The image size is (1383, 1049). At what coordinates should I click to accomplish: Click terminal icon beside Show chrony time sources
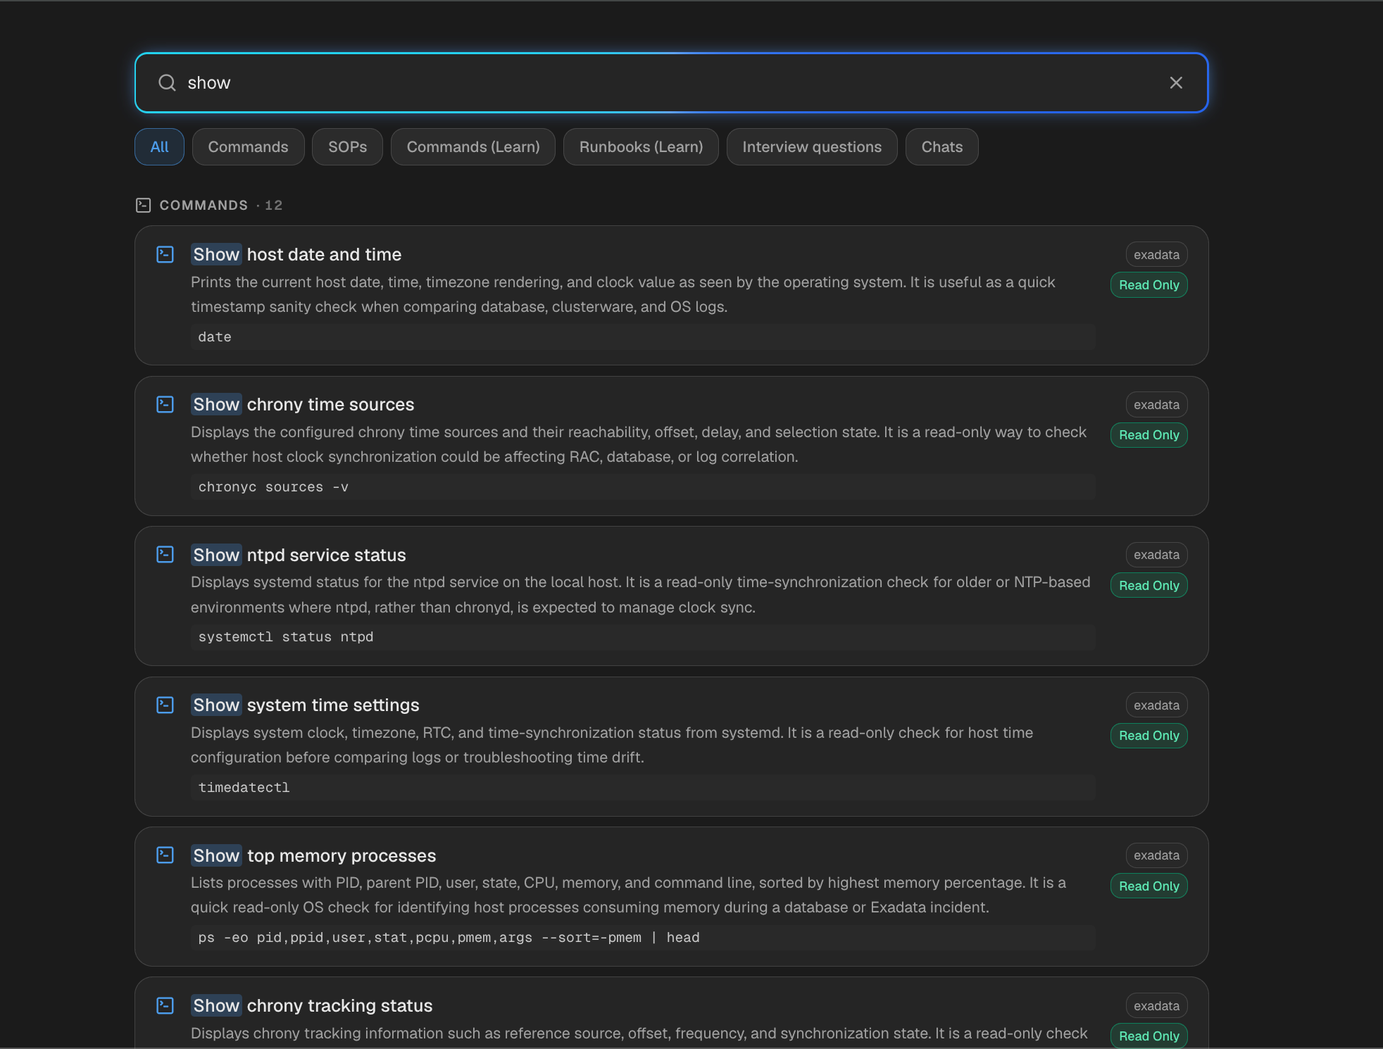(x=165, y=404)
